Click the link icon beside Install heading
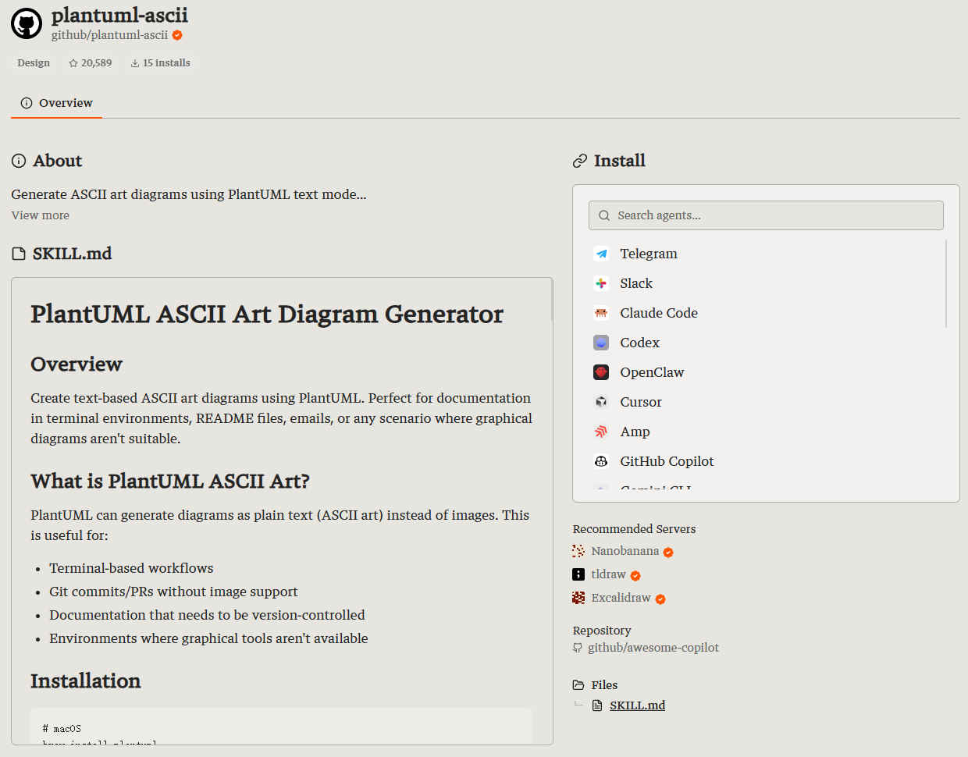The image size is (968, 757). (x=580, y=161)
